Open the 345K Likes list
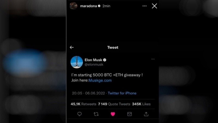The image size is (218, 123). pos(141,104)
